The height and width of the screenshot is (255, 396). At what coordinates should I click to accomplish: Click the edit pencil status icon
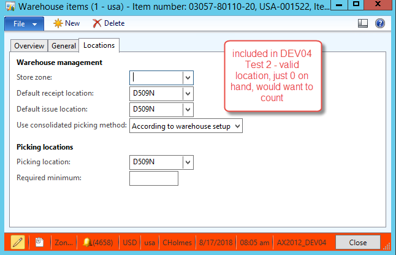[x=18, y=242]
